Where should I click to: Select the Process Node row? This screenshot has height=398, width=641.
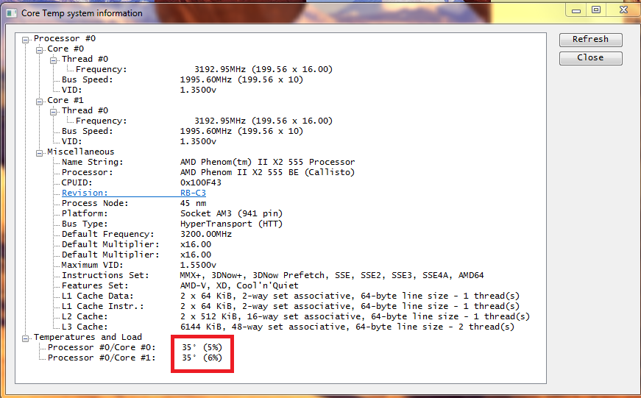point(134,204)
